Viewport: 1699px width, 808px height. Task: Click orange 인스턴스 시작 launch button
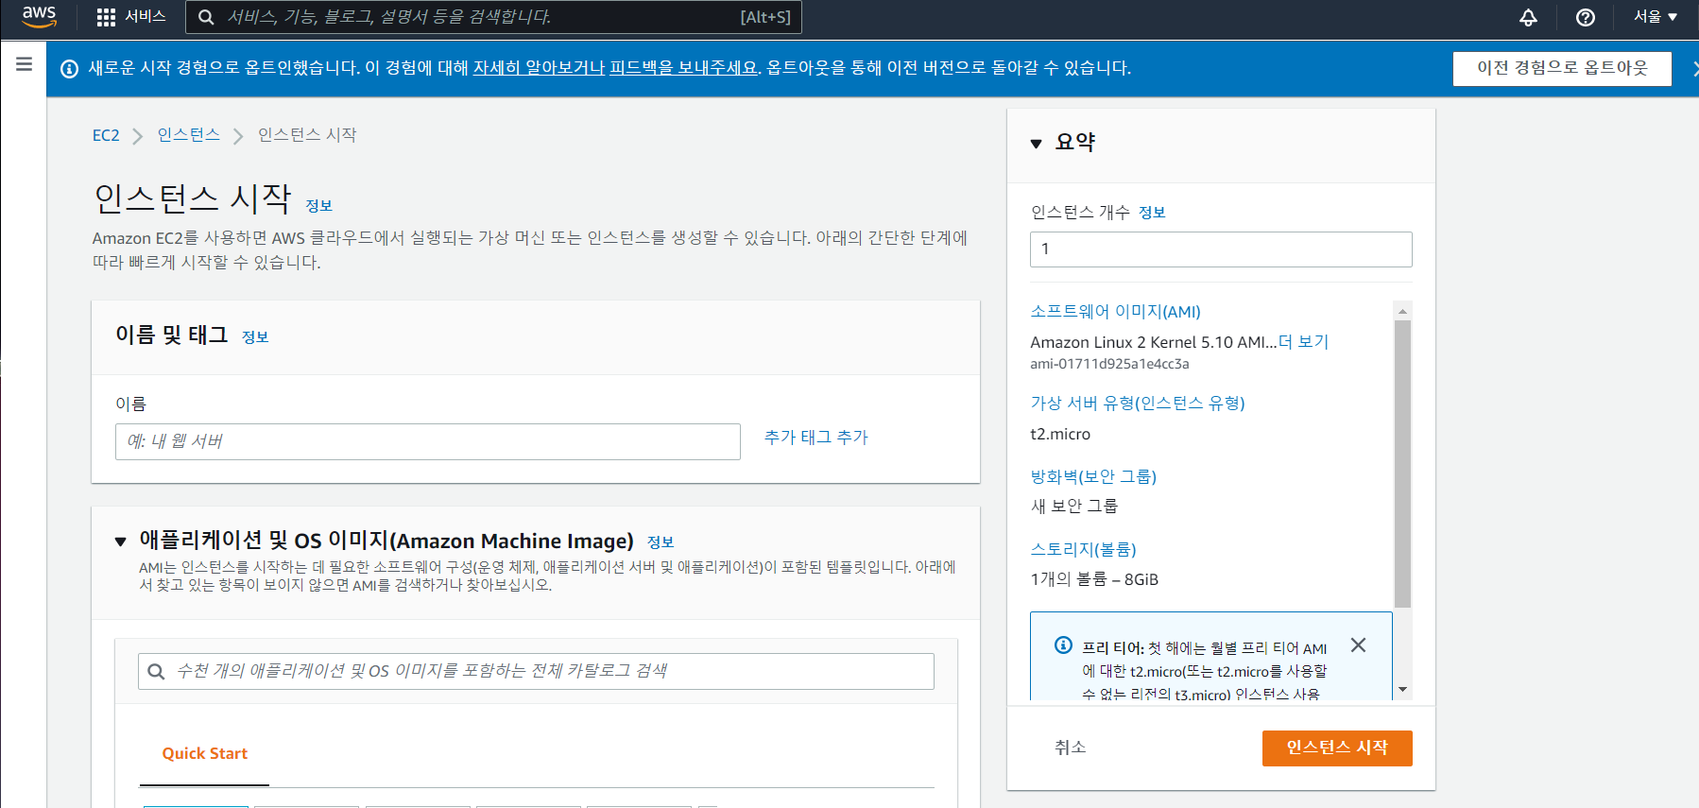click(1337, 748)
